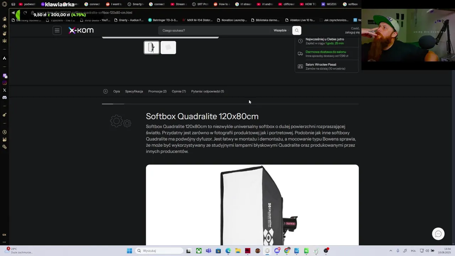Viewport: 455px width, 256px height.
Task: Click the 'Darmowa dostawa do salonu' delivery option
Action: click(326, 54)
